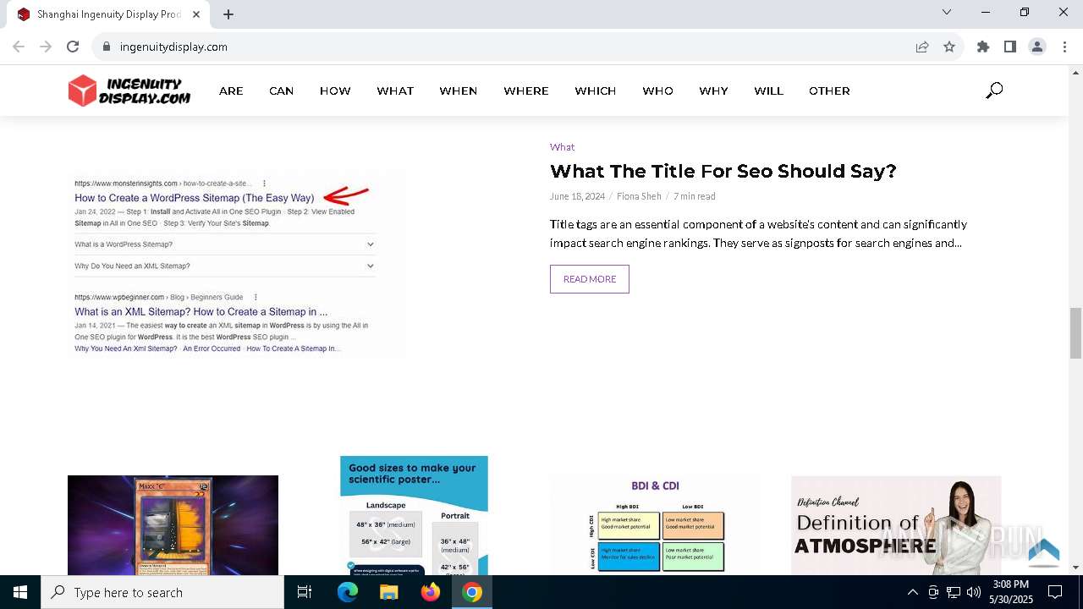Launch Microsoft Edge from taskbar

click(x=348, y=592)
